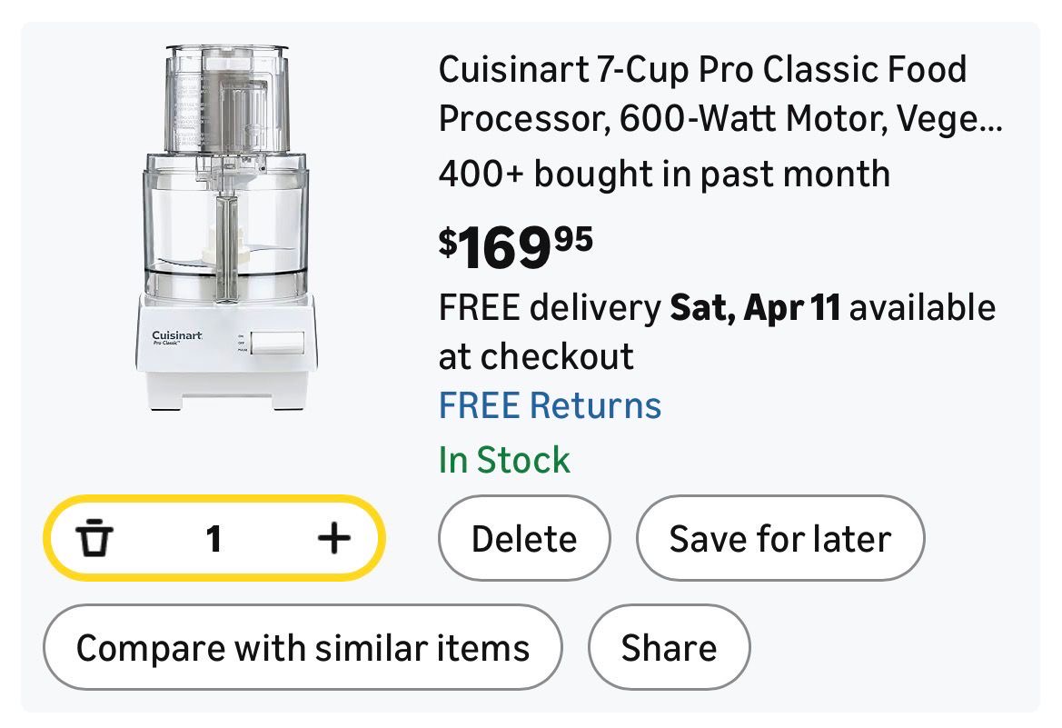The width and height of the screenshot is (1062, 728).
Task: Click the quantity value 1
Action: tap(213, 539)
